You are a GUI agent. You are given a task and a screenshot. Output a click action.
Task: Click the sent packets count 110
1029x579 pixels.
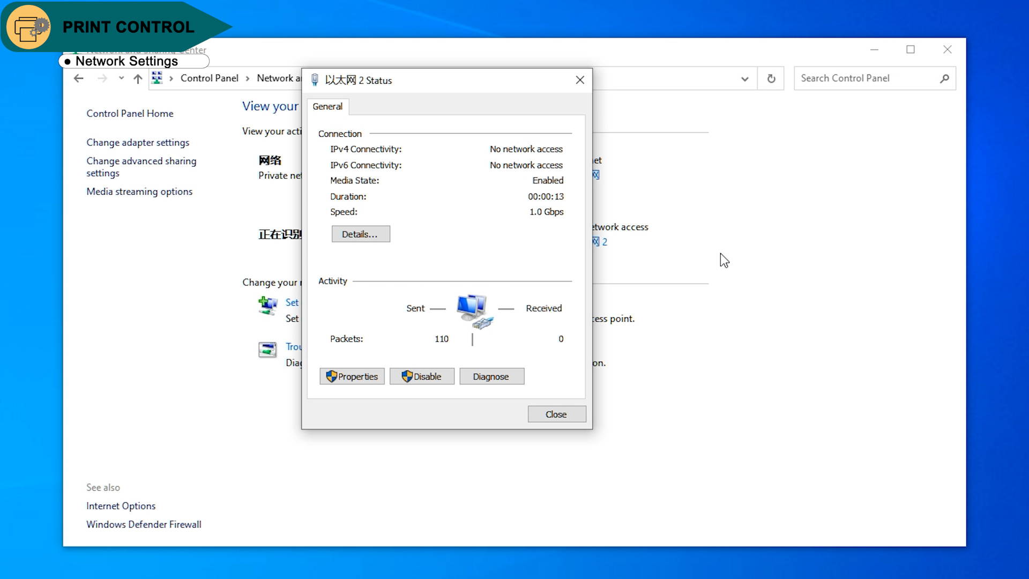tap(442, 339)
